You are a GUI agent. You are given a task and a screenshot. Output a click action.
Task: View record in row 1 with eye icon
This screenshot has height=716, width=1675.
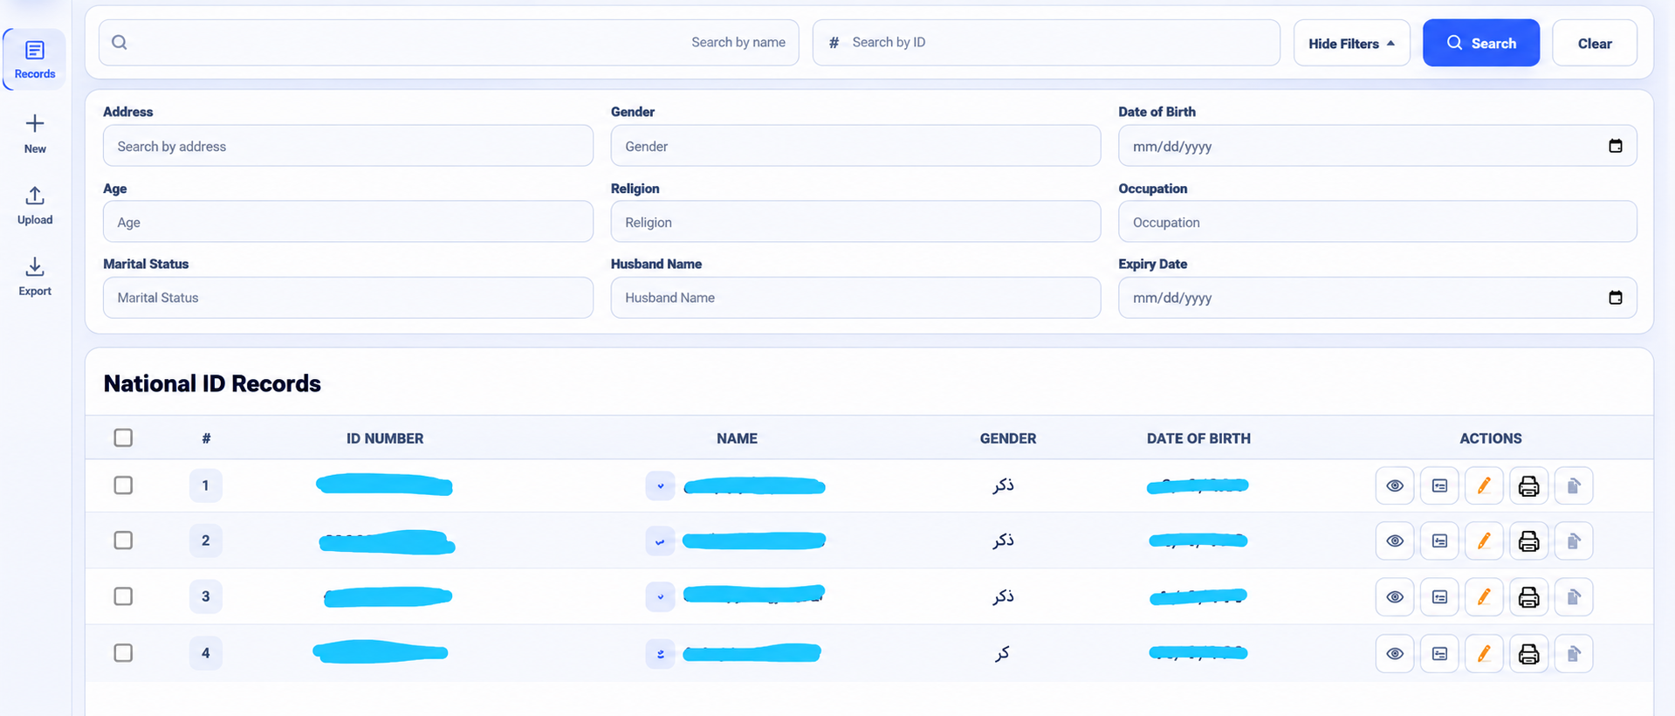tap(1395, 485)
